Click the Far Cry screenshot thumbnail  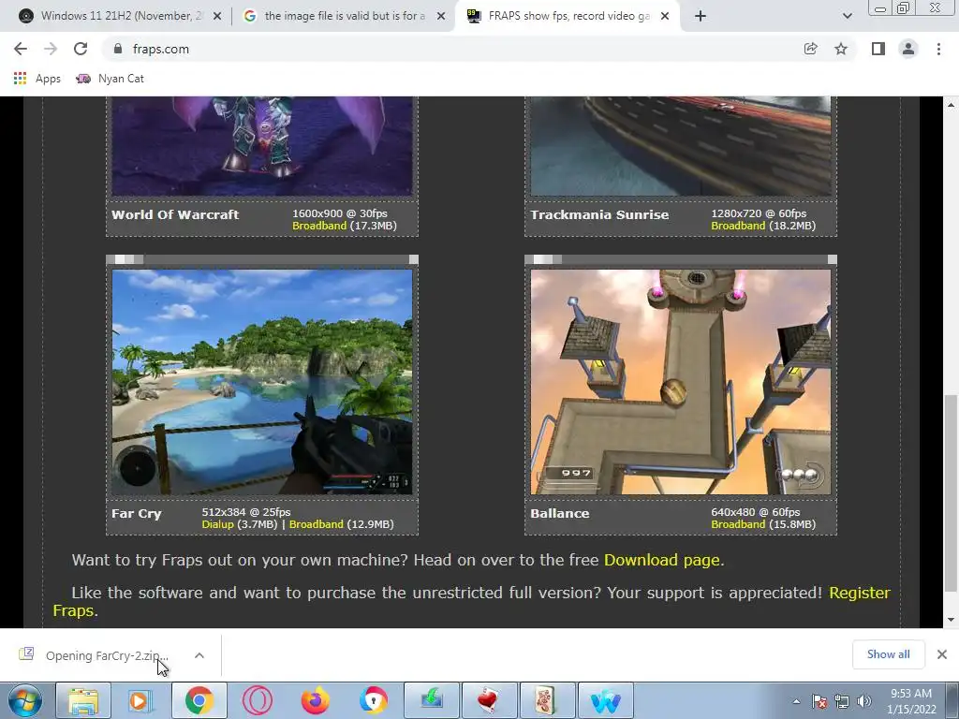point(262,382)
